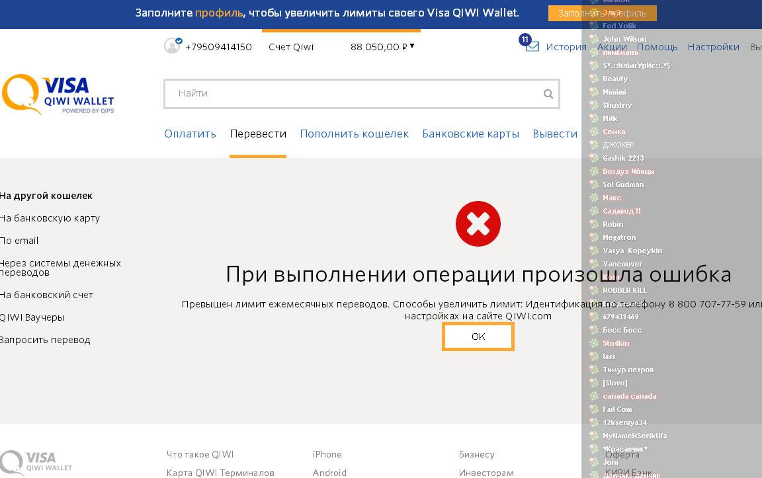The image size is (762, 478).
Task: Select contact 12kseniya34 in overlay list
Action: click(x=624, y=422)
